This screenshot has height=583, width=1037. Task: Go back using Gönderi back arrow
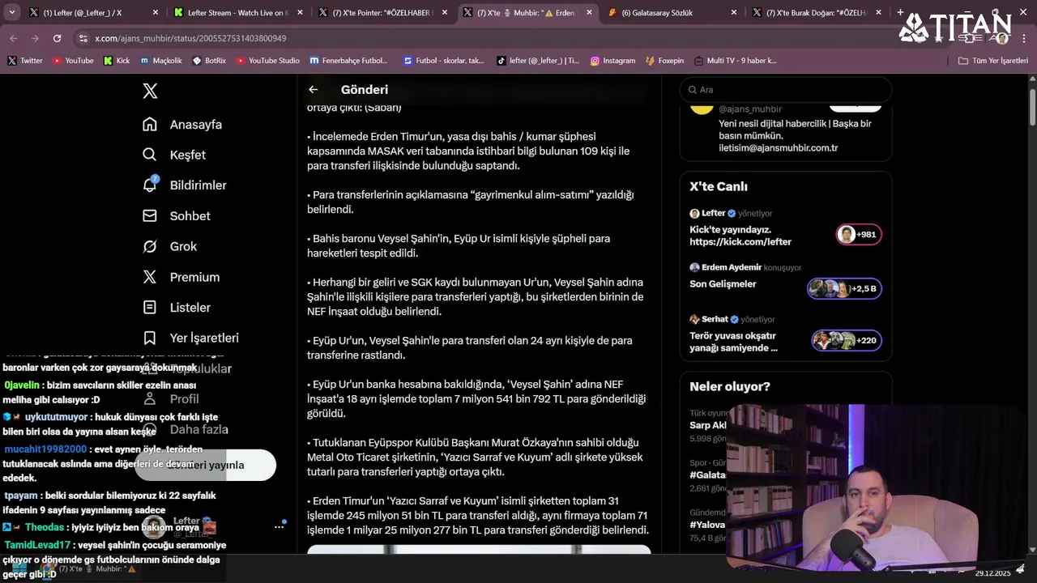coord(314,90)
